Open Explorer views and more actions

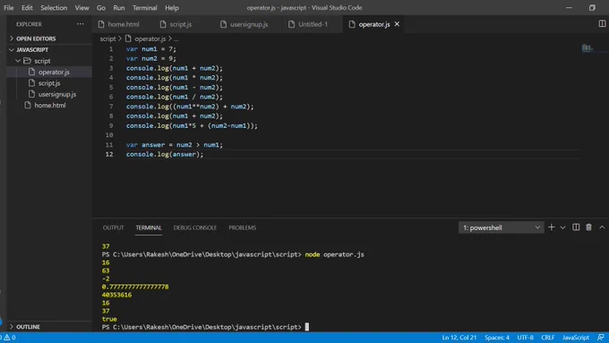(81, 24)
